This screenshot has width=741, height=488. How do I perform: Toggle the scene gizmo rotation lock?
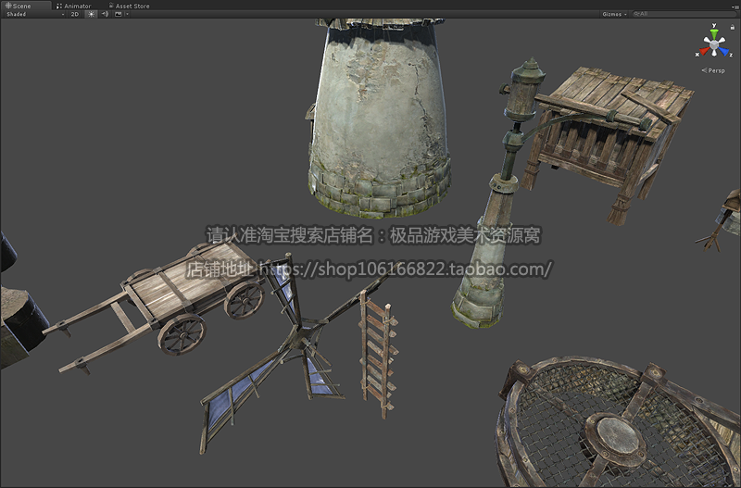tap(732, 27)
